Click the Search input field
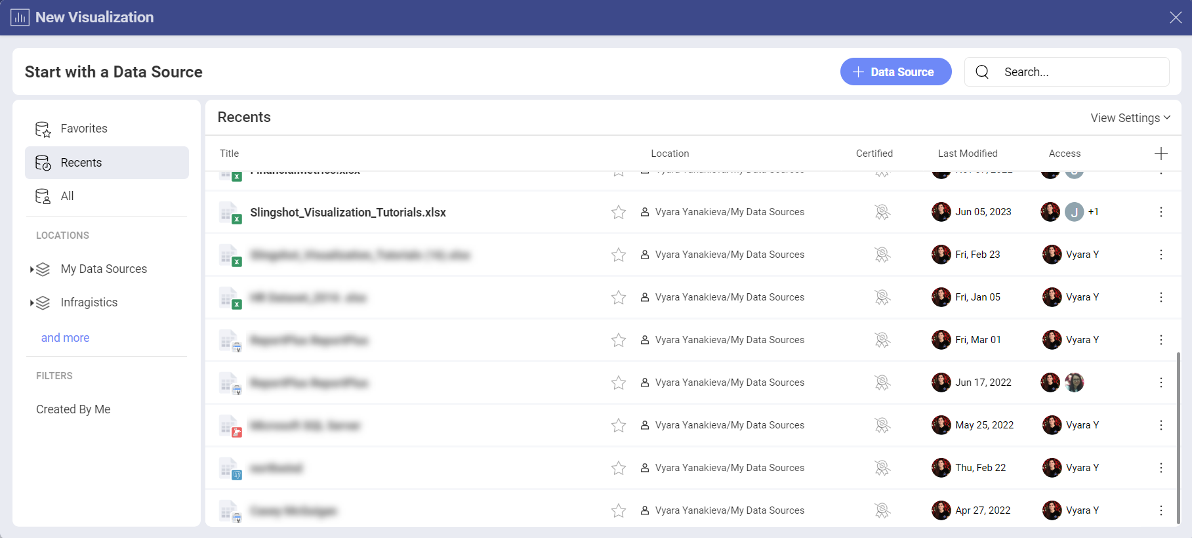Viewport: 1192px width, 538px height. click(1067, 72)
